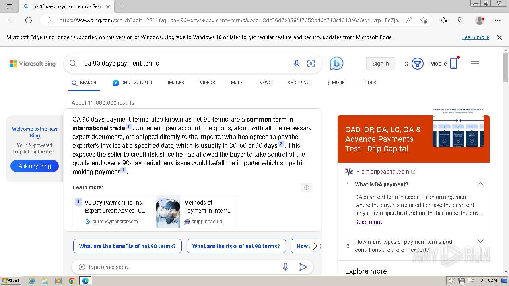Image resolution: width=509 pixels, height=286 pixels.
Task: Click the site info lock icon
Action: click(x=50, y=20)
